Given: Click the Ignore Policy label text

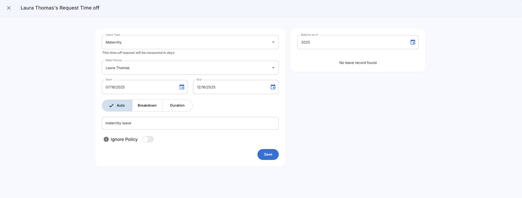Looking at the screenshot, I should pos(124,139).
